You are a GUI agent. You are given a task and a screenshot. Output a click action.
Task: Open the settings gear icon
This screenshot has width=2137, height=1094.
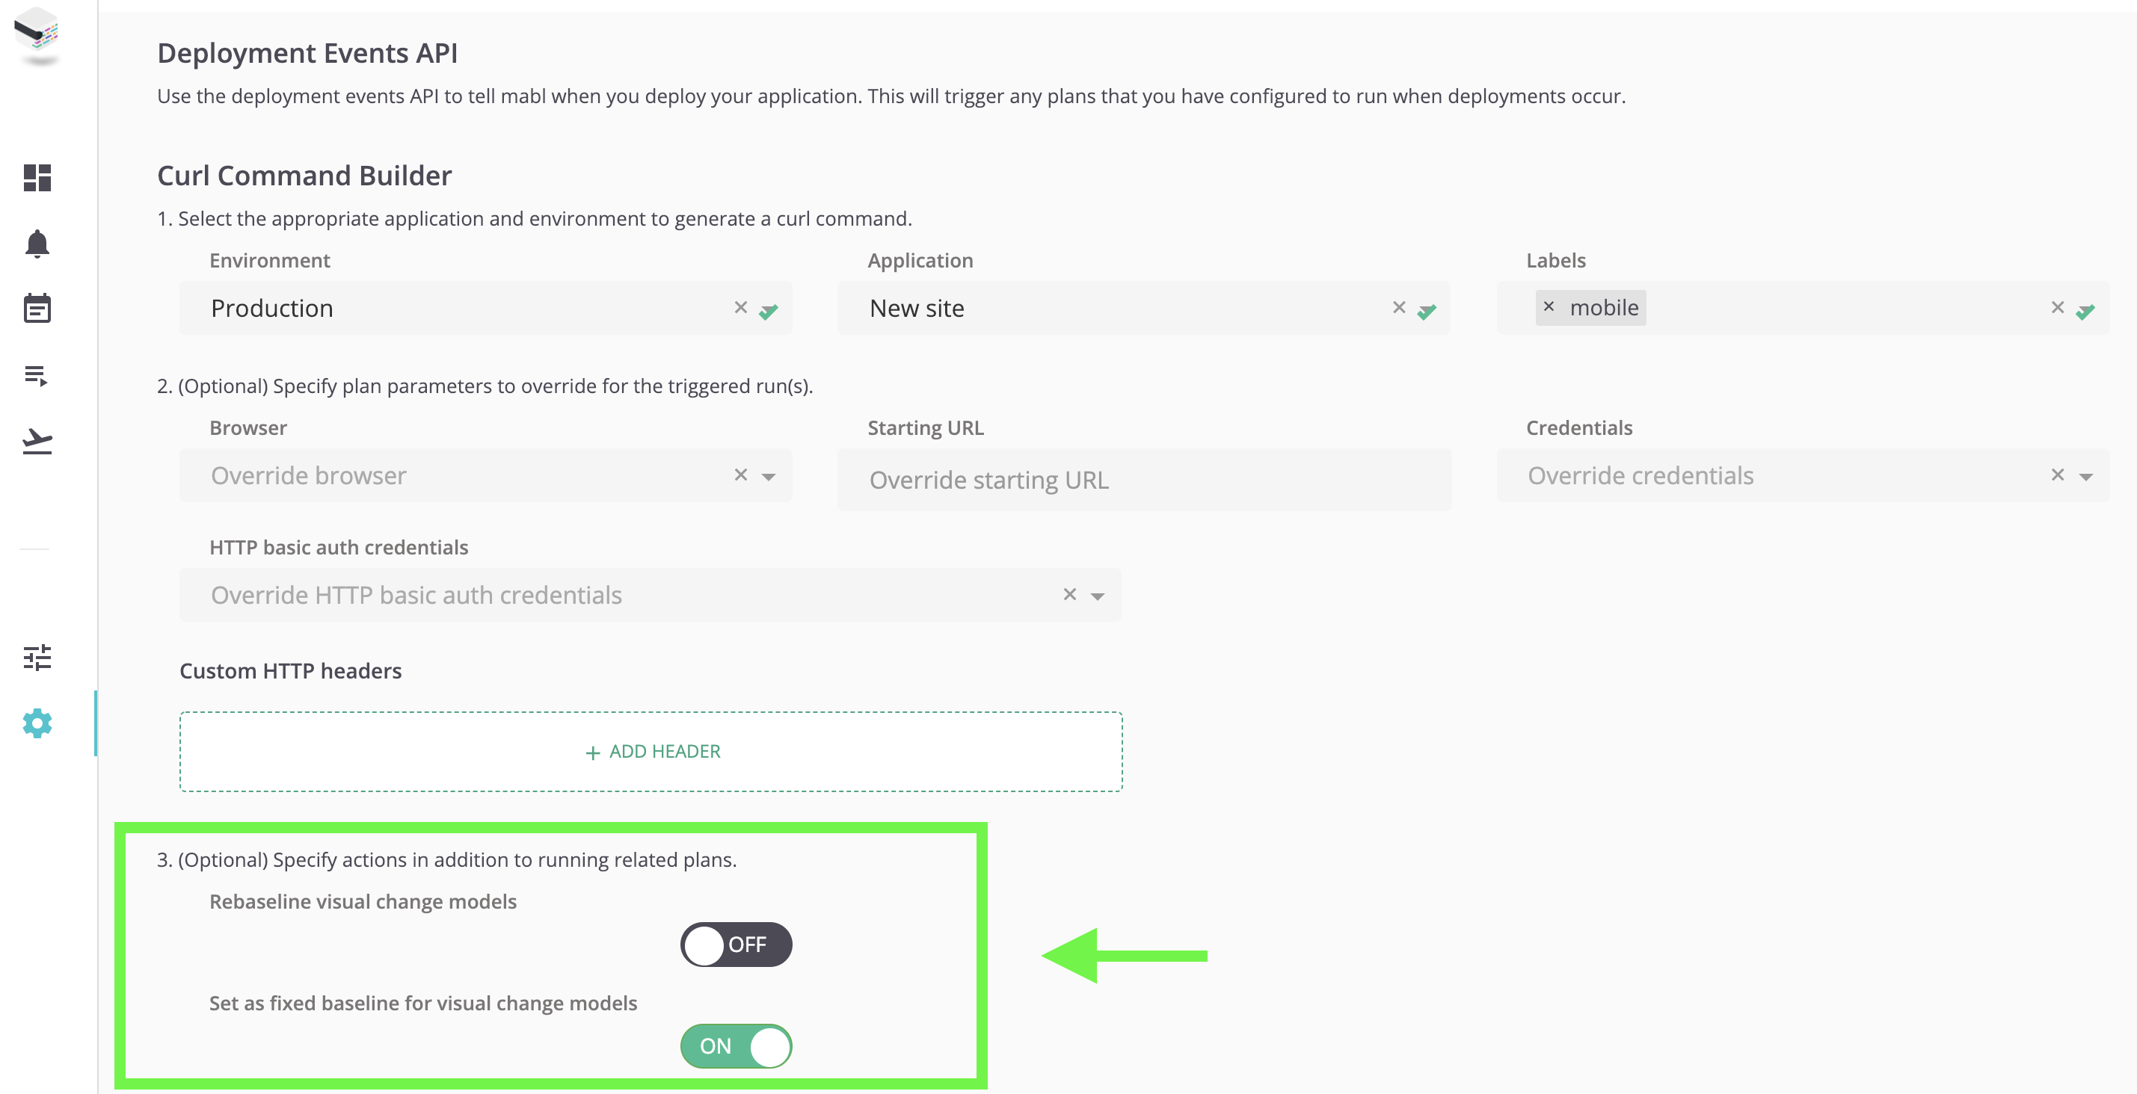(37, 723)
